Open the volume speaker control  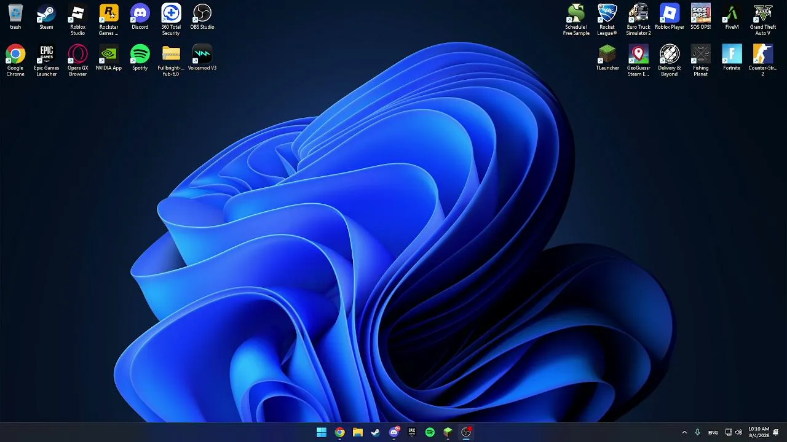(738, 432)
